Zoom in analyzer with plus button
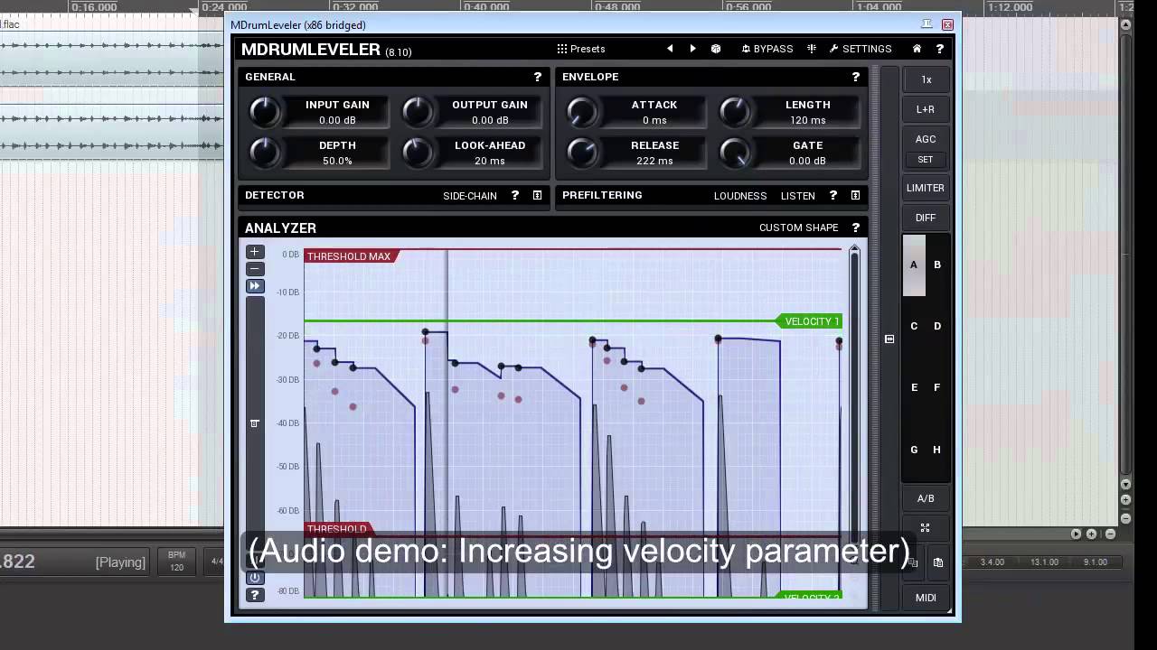Viewport: 1157px width, 650px height. tap(255, 252)
